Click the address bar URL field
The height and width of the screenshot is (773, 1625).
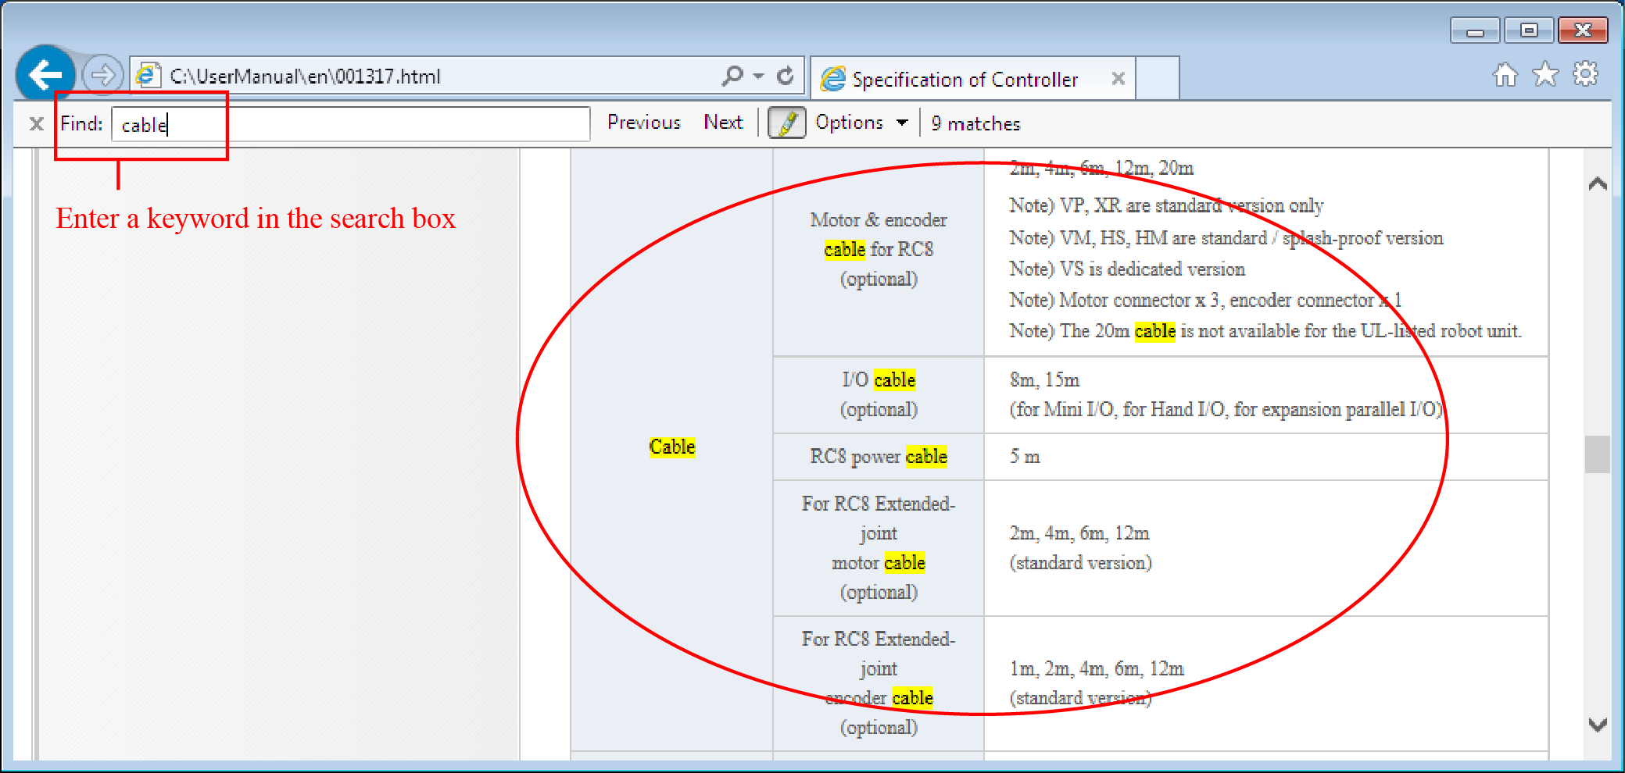coord(438,77)
